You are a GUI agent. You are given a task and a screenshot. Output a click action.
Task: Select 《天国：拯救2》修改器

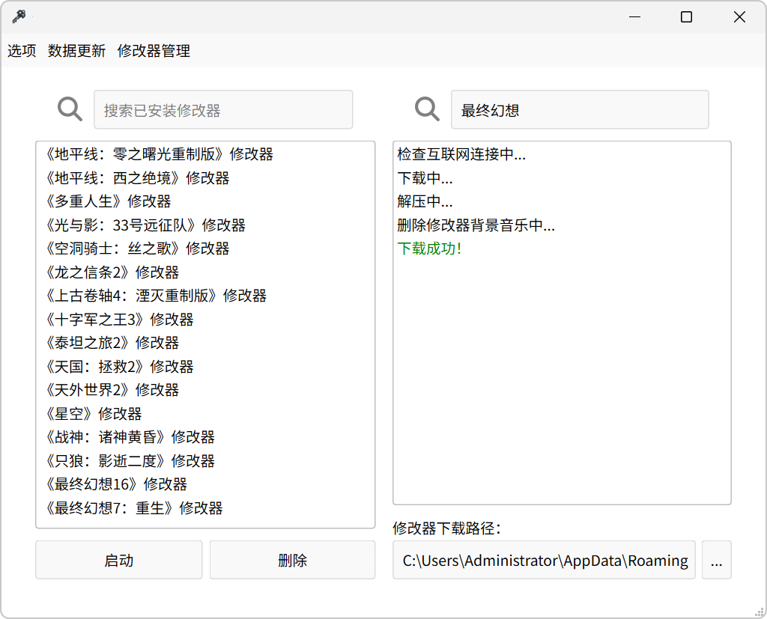(x=205, y=367)
